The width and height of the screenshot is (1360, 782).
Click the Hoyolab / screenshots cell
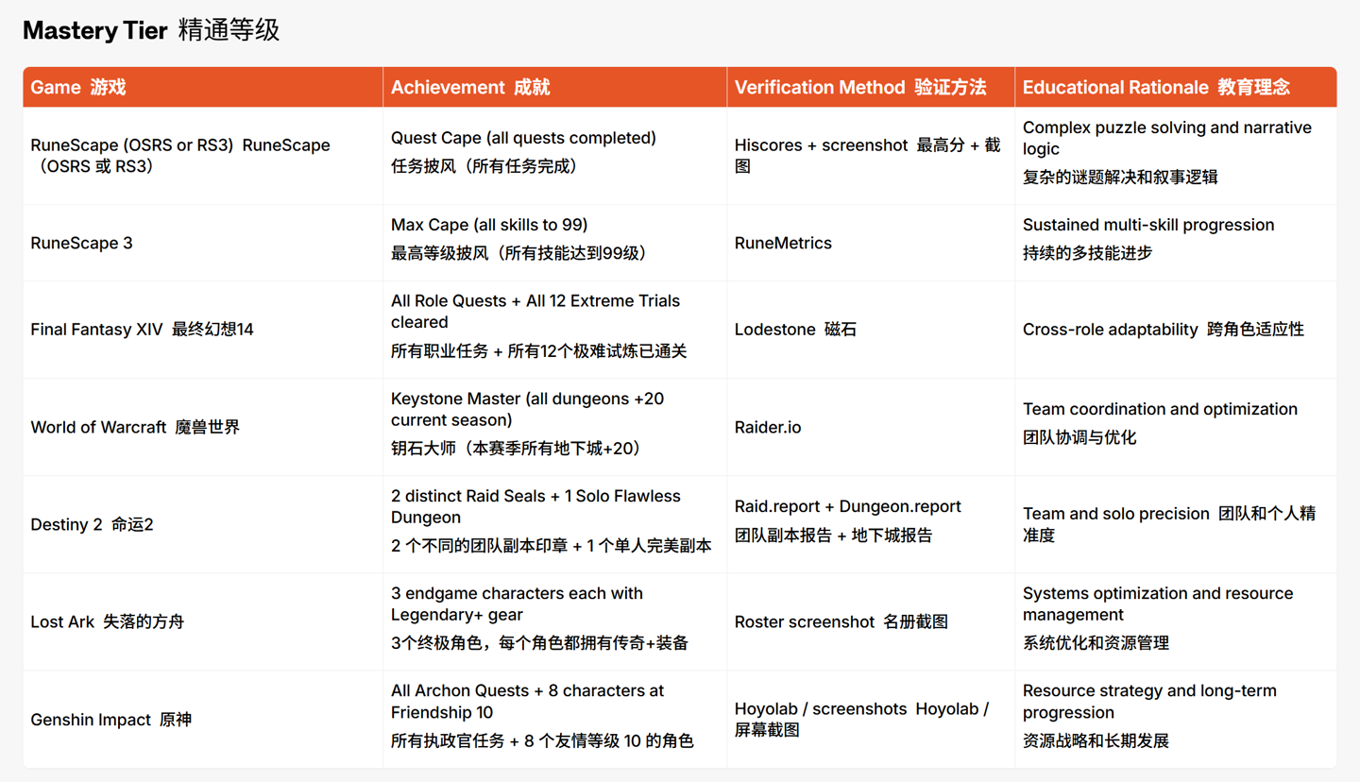pyautogui.click(x=871, y=720)
